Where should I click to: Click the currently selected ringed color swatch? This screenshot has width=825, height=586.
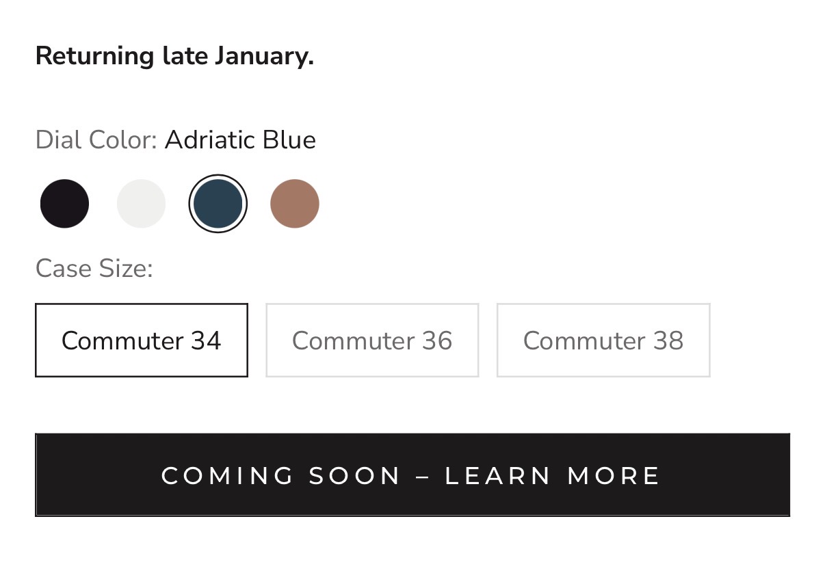tap(218, 203)
